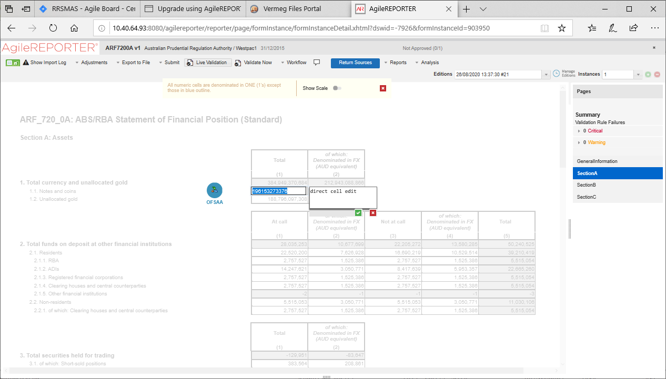Image resolution: width=666 pixels, height=379 pixels.
Task: Expand the Adjustments dropdown menu
Action: coord(91,63)
